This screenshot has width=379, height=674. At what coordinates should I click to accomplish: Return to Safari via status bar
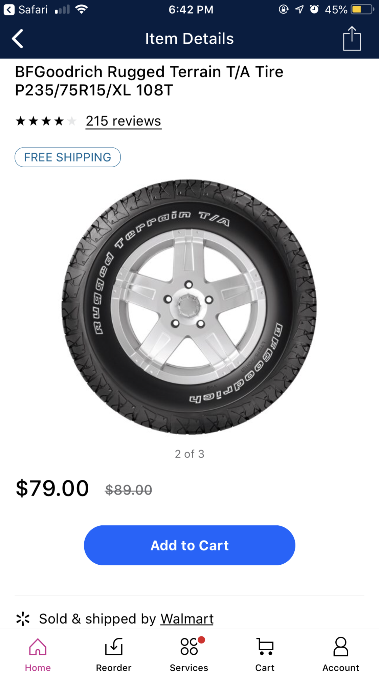click(x=26, y=9)
